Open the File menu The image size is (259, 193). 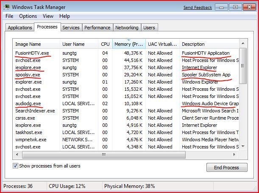pyautogui.click(x=9, y=16)
